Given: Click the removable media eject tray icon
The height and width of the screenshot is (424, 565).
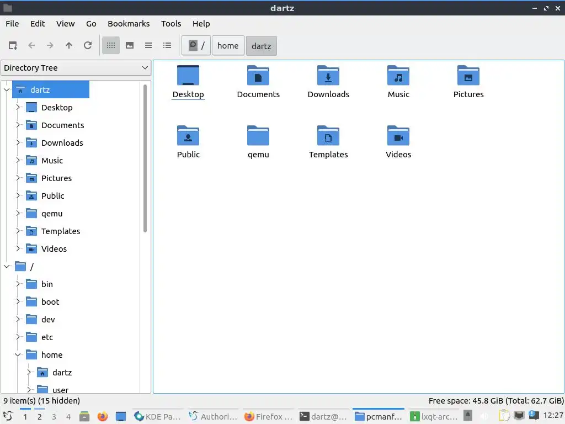Looking at the screenshot, I should 468,416.
